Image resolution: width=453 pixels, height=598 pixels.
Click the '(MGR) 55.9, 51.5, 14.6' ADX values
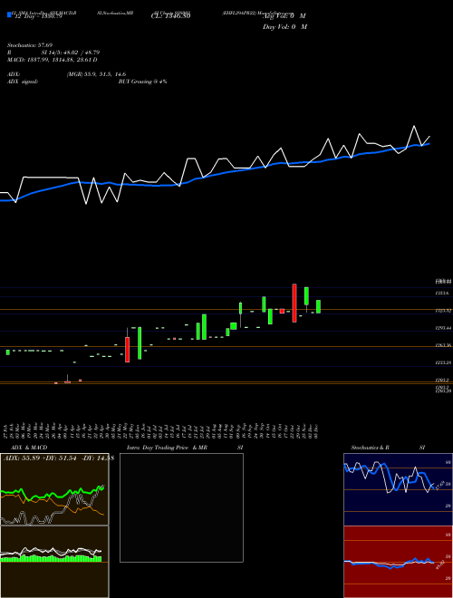click(96, 74)
